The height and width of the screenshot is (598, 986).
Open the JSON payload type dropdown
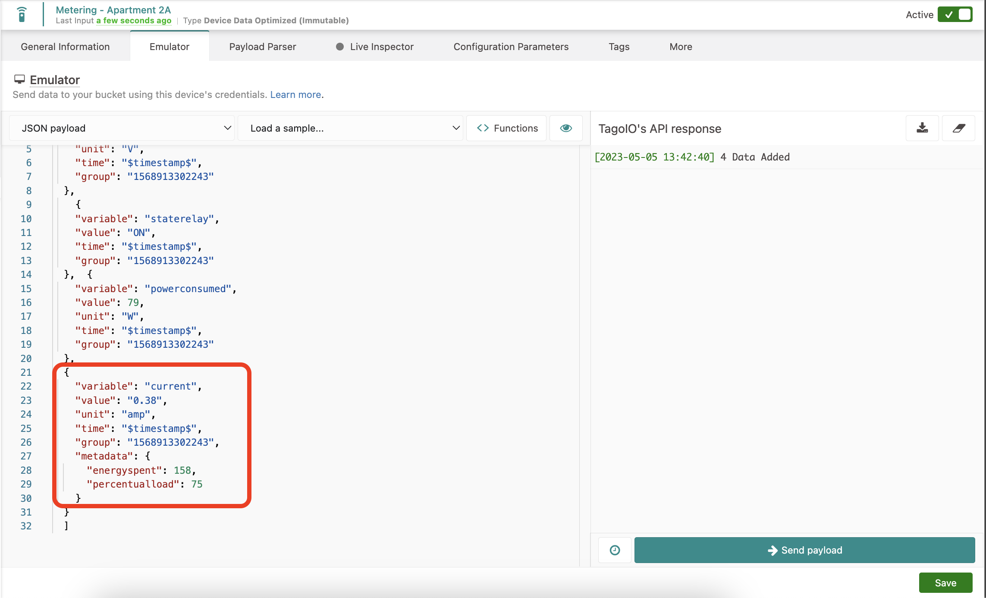pos(122,128)
